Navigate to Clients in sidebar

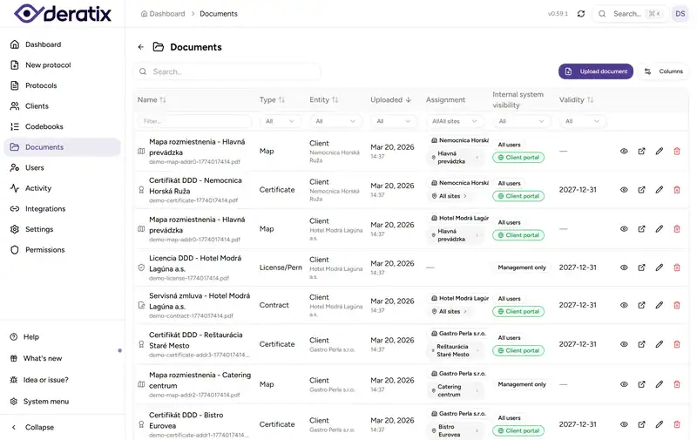coord(62,106)
